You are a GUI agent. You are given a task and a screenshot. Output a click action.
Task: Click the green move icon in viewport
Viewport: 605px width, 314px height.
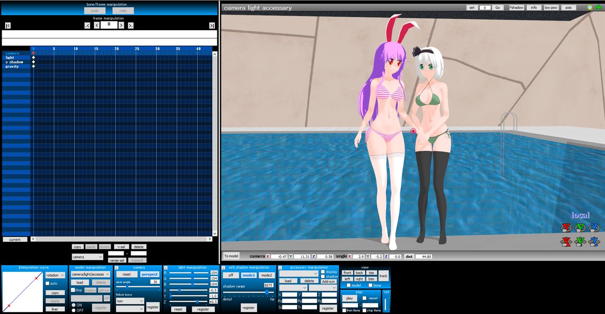coord(598,8)
